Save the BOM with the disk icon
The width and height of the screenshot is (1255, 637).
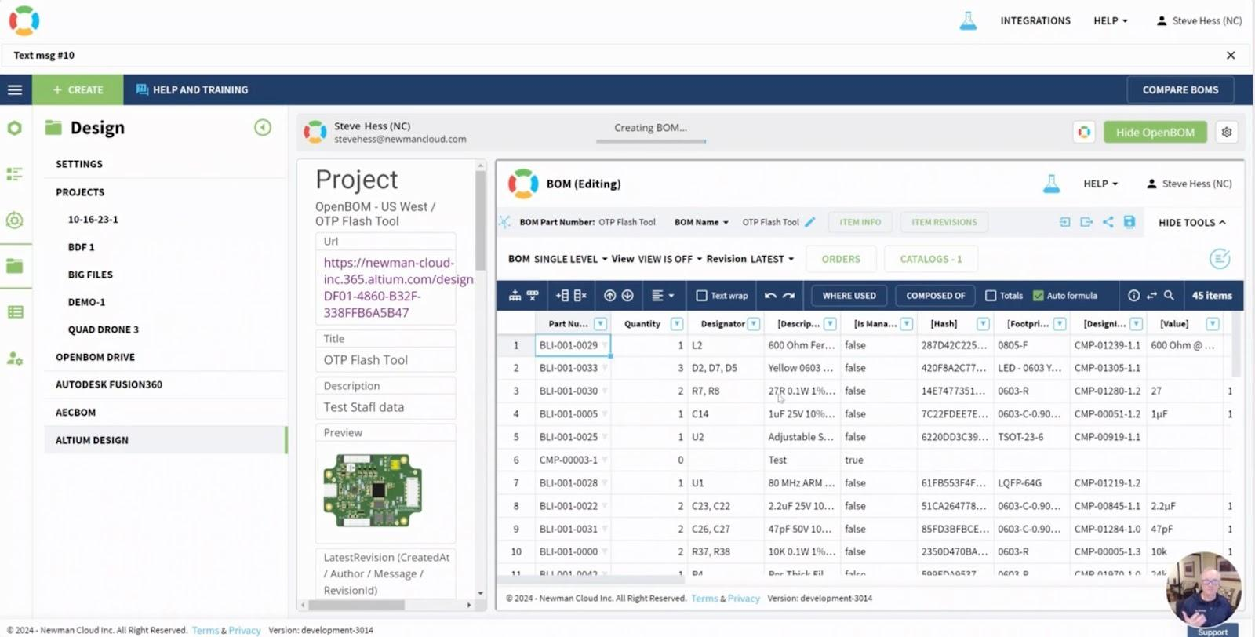tap(1129, 222)
